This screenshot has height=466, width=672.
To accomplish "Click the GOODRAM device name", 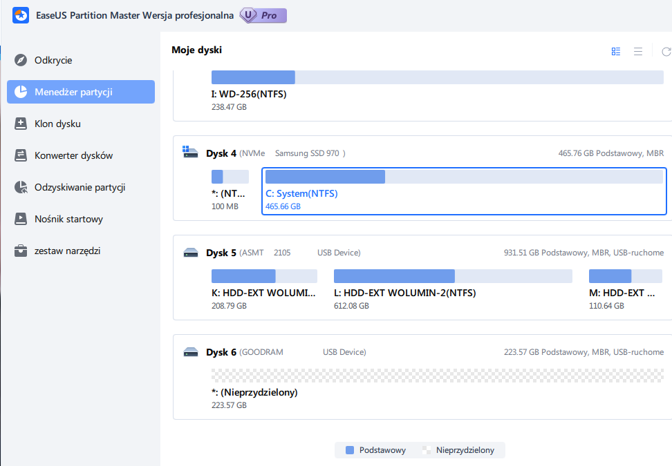I will [261, 352].
